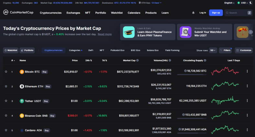Open Circulating Supply info icon
Screen dimensions: 255x137
pyautogui.click(x=205, y=60)
